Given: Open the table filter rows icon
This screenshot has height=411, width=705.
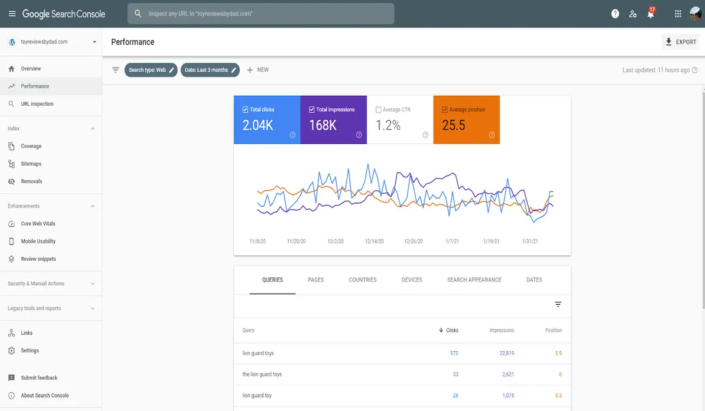Looking at the screenshot, I should (558, 304).
